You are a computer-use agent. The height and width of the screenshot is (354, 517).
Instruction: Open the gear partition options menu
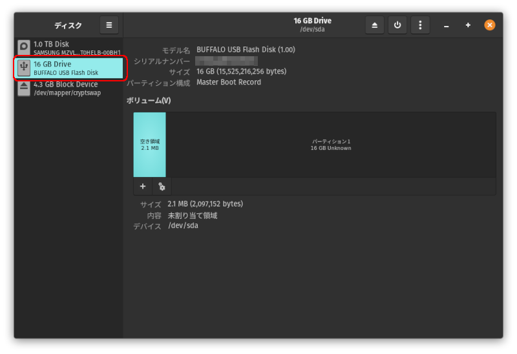(162, 187)
